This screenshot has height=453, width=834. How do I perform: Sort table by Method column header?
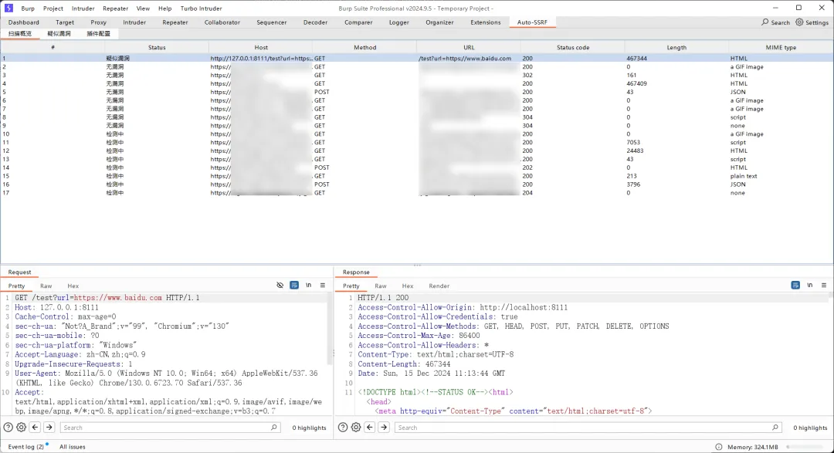tap(364, 47)
